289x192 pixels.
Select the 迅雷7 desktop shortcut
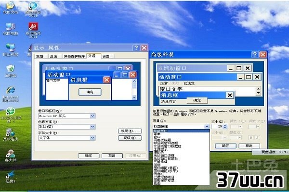(x=11, y=177)
